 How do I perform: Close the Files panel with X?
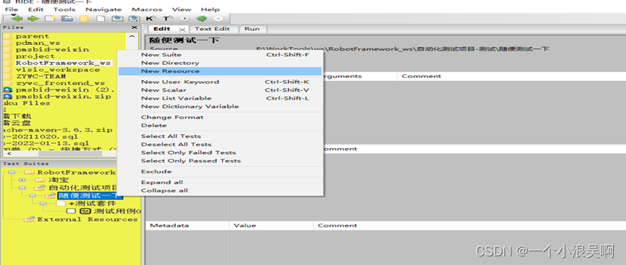[x=135, y=27]
